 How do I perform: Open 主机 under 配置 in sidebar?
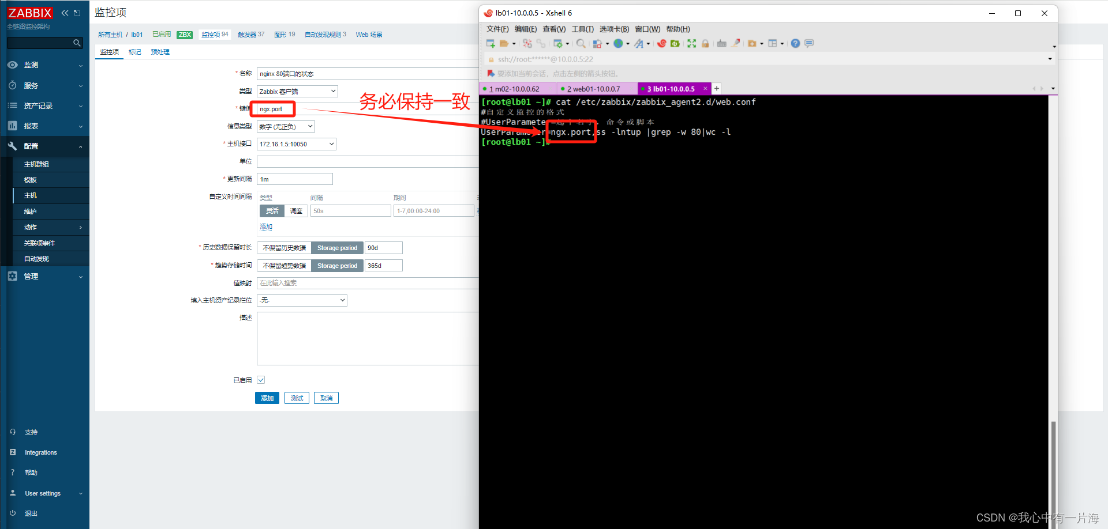coord(51,196)
